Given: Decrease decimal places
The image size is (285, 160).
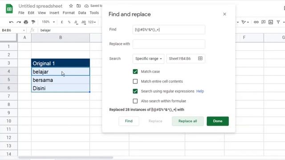Looking at the screenshot, I should 76,22.
